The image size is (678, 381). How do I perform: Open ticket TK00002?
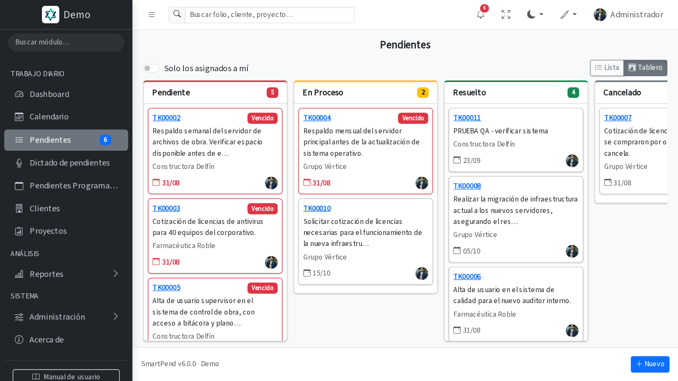167,118
